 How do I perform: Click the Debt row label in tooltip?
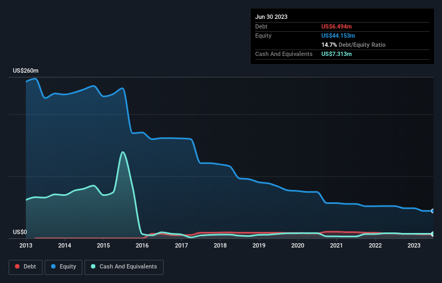coord(261,26)
